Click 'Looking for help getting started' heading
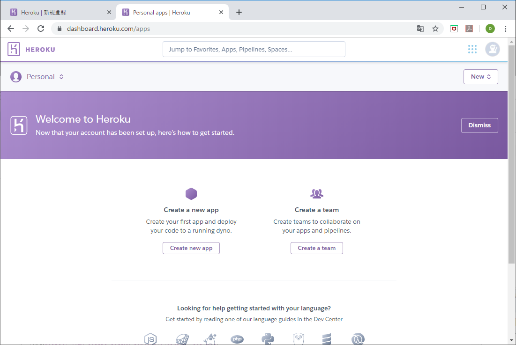 coord(254,308)
